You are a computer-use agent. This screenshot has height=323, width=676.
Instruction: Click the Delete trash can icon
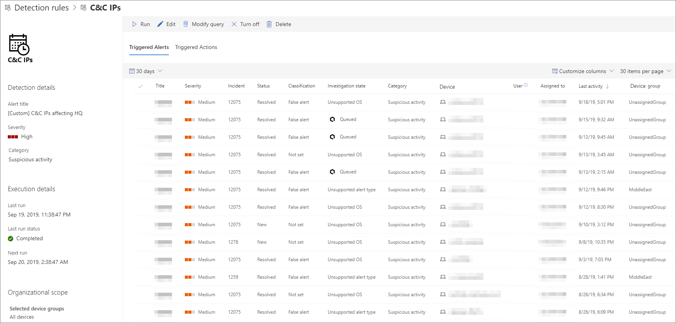[x=269, y=24]
